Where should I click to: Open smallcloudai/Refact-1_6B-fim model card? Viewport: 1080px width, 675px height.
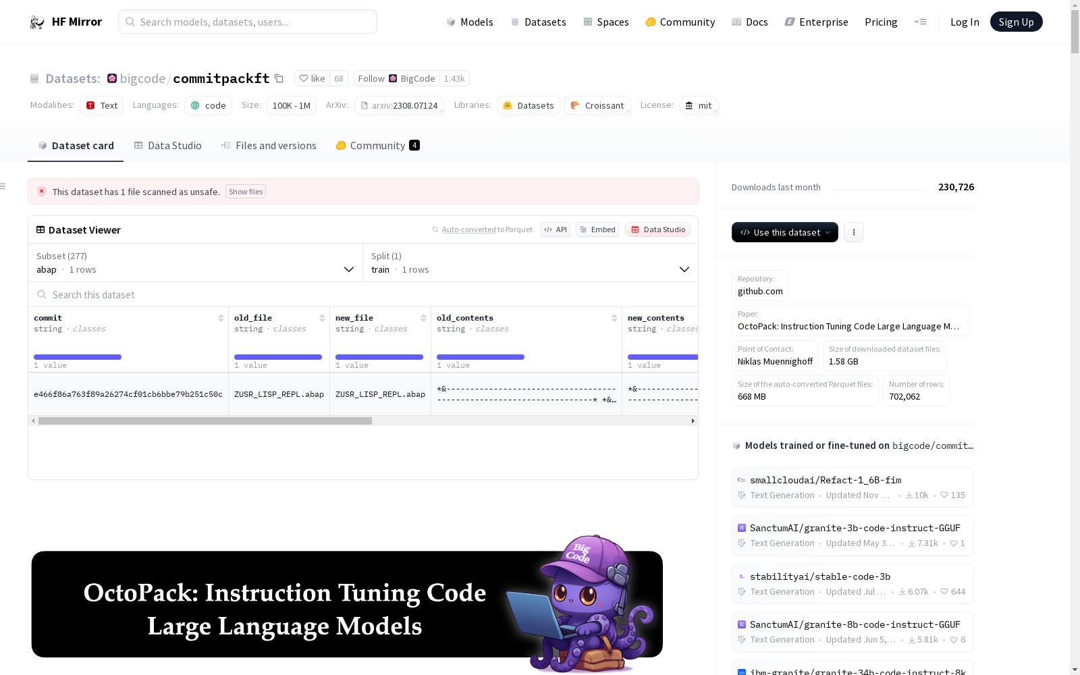853,487
